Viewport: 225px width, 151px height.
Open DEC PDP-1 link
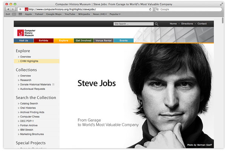27,121
